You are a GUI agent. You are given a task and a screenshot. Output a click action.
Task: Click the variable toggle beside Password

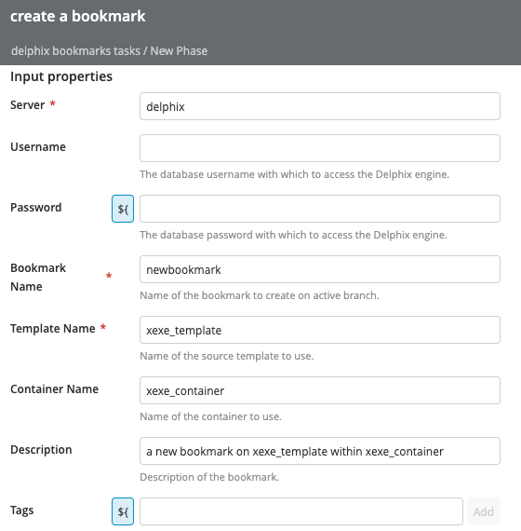(x=123, y=209)
